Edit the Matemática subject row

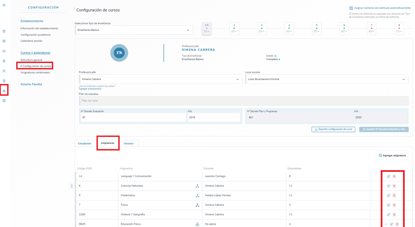388,195
